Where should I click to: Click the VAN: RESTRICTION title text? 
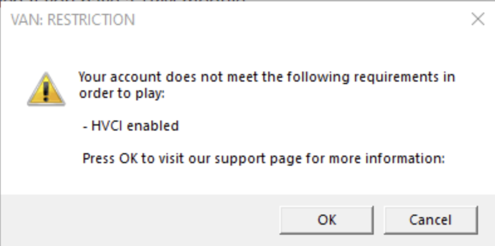pos(73,20)
